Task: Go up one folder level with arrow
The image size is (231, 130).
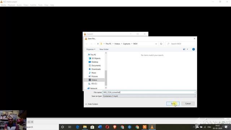Action: [98, 44]
